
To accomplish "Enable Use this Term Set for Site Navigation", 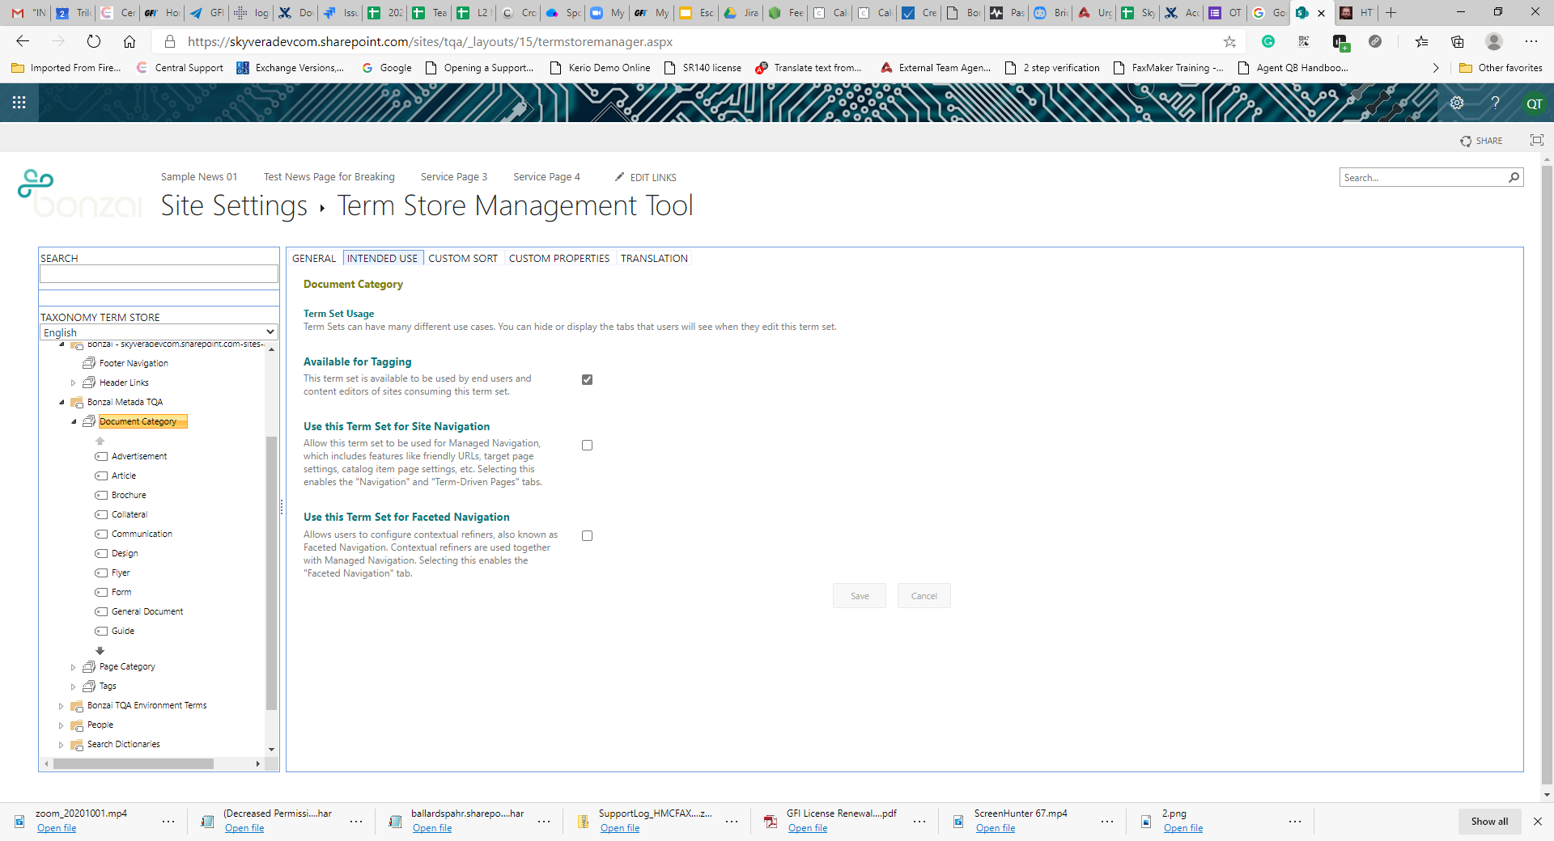I will coord(588,445).
